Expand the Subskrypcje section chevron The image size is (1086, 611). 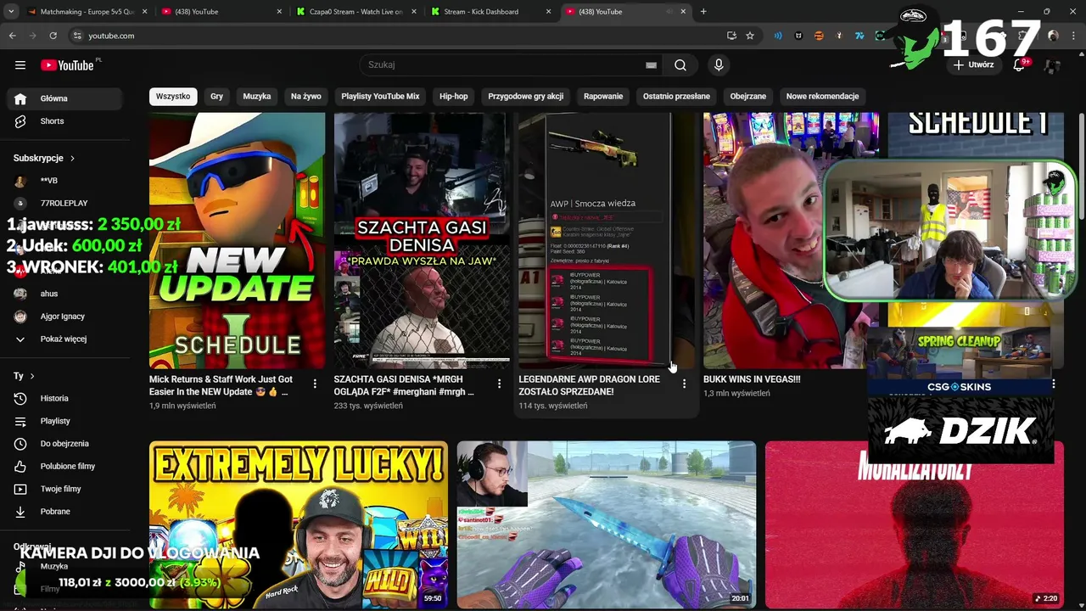pyautogui.click(x=72, y=159)
